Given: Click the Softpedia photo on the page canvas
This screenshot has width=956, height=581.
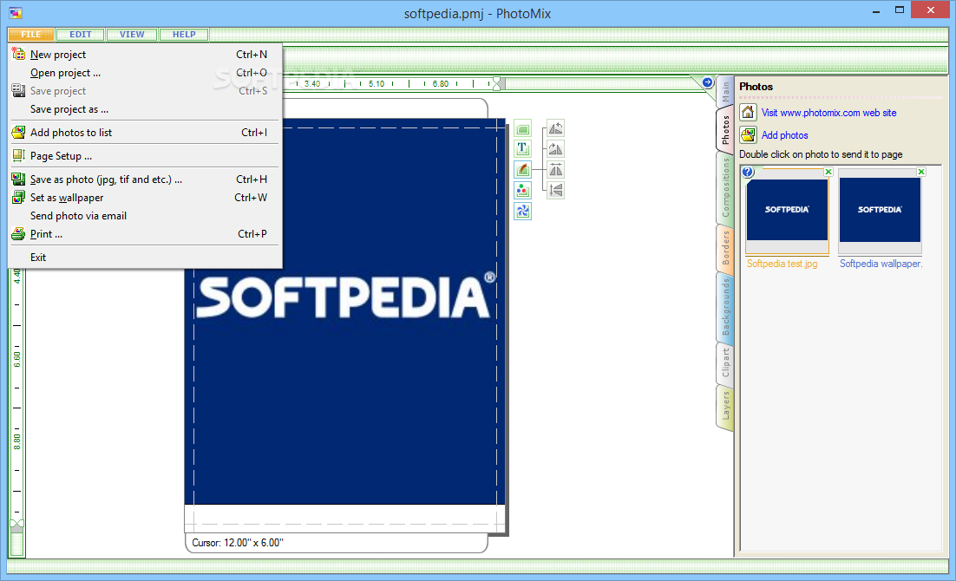Looking at the screenshot, I should [345, 311].
